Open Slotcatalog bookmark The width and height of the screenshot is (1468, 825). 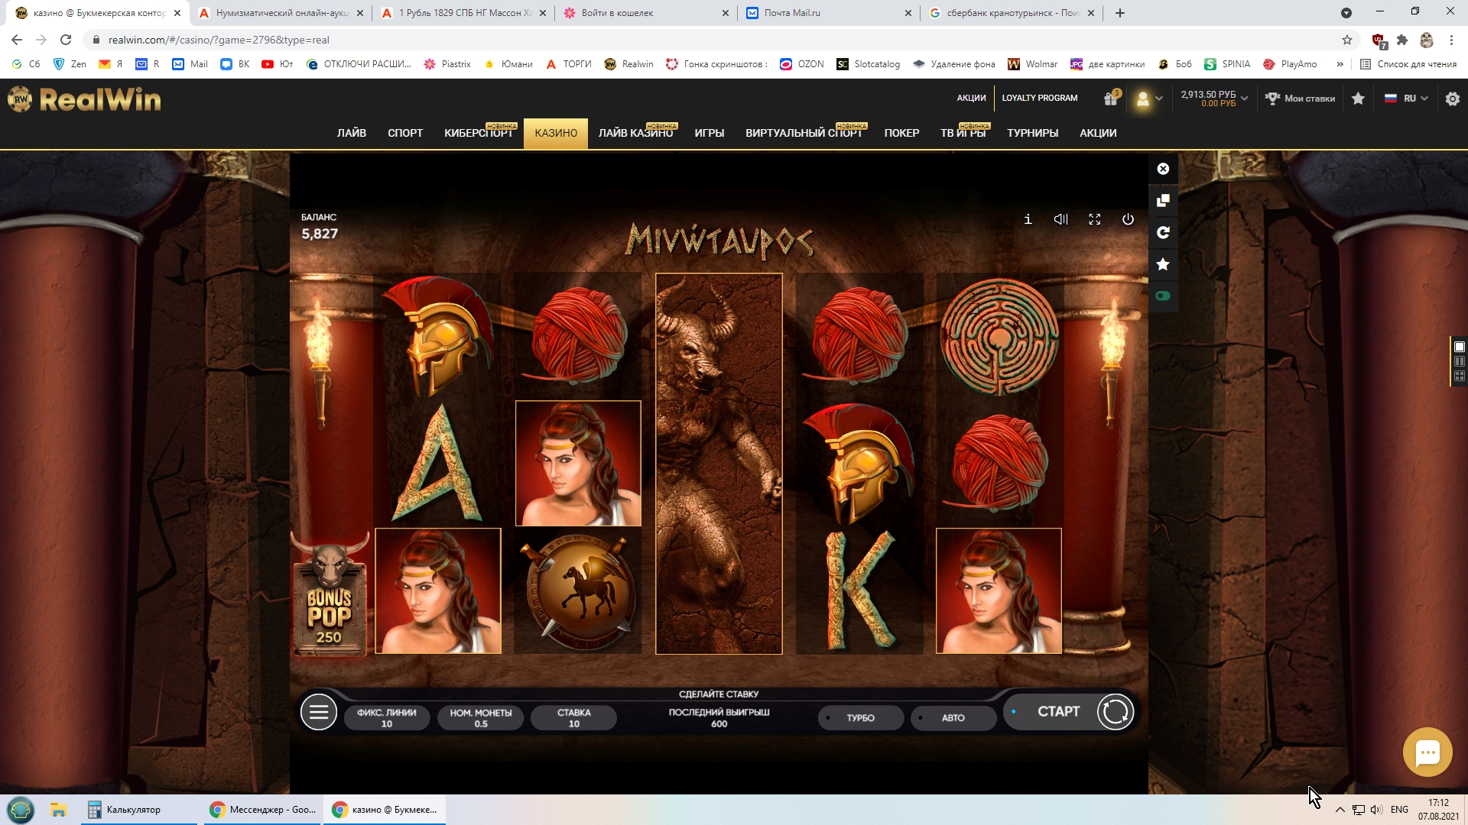[868, 64]
